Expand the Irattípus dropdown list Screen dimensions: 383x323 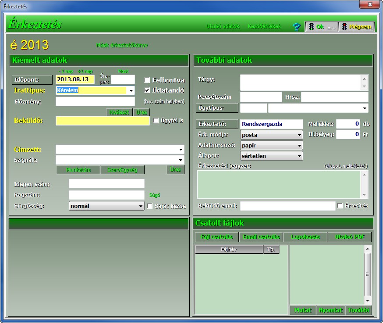131,91
